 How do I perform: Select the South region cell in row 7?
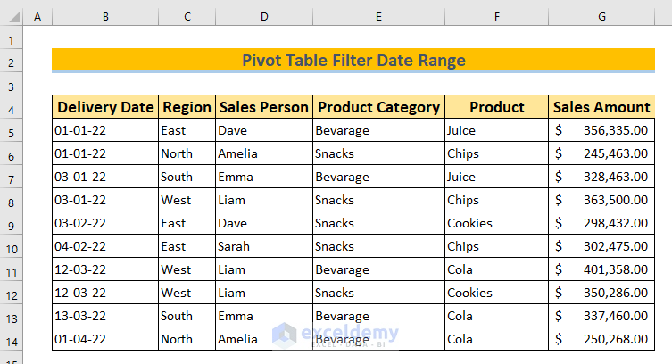coord(187,177)
